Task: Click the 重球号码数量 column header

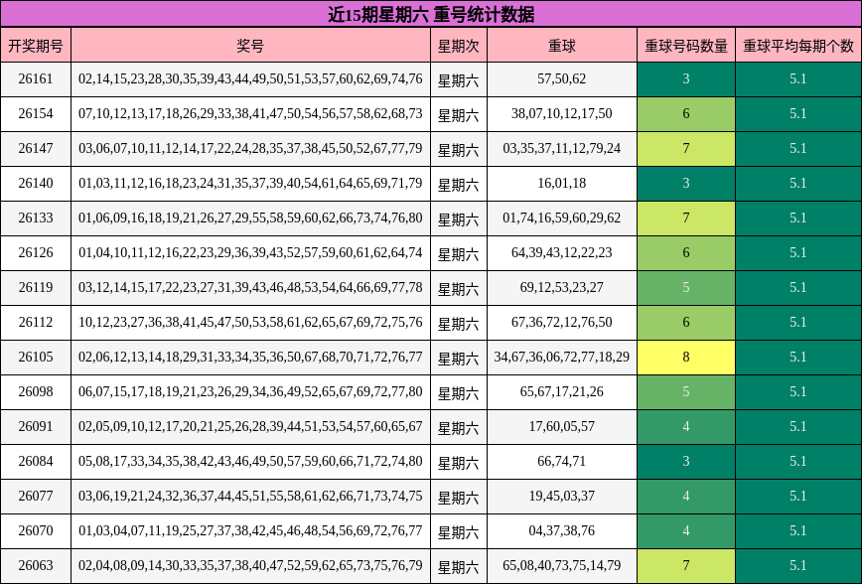Action: coord(686,46)
